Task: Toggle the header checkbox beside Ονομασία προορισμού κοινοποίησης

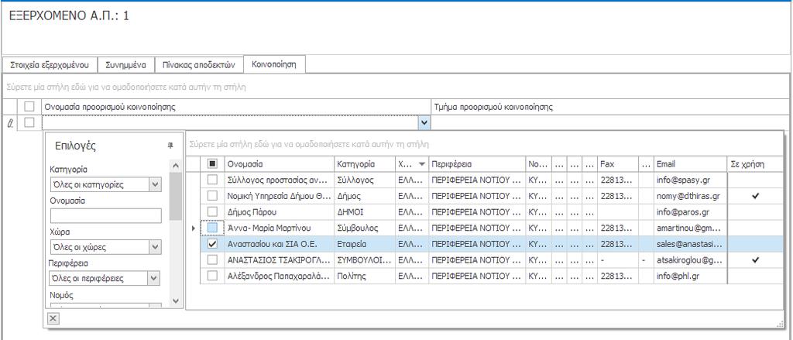Action: [30, 107]
